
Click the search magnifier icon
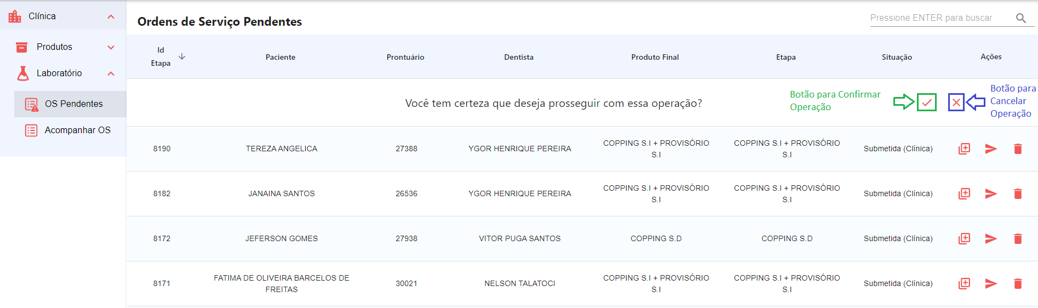coord(1020,18)
